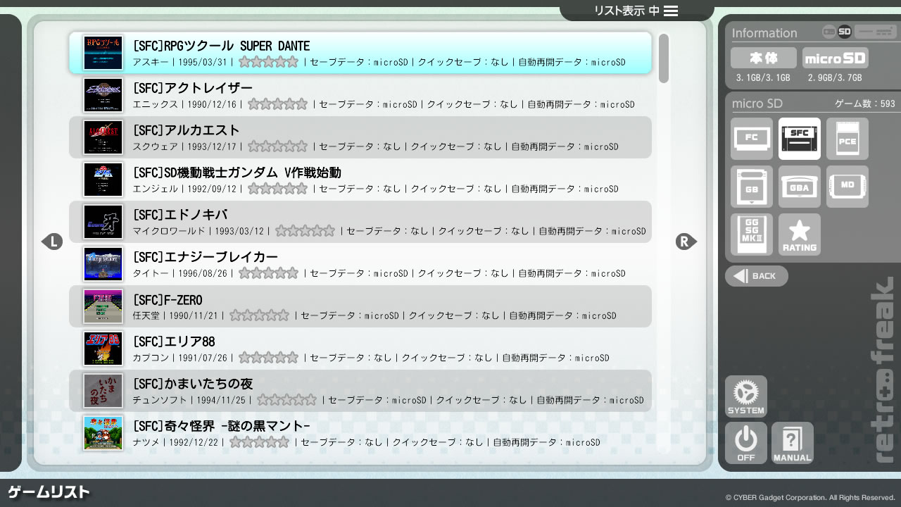901x507 pixels.
Task: Select title [SFC]かまいたちの夜
Action: click(193, 384)
